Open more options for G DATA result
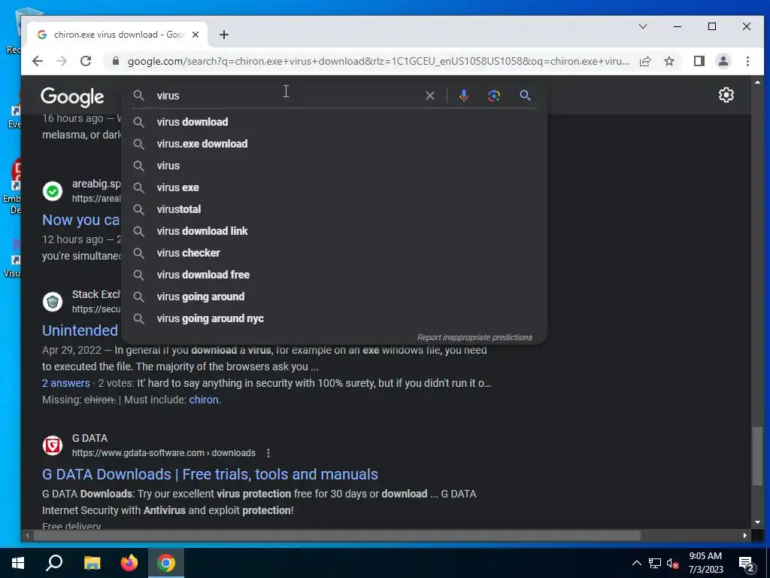 tap(268, 453)
